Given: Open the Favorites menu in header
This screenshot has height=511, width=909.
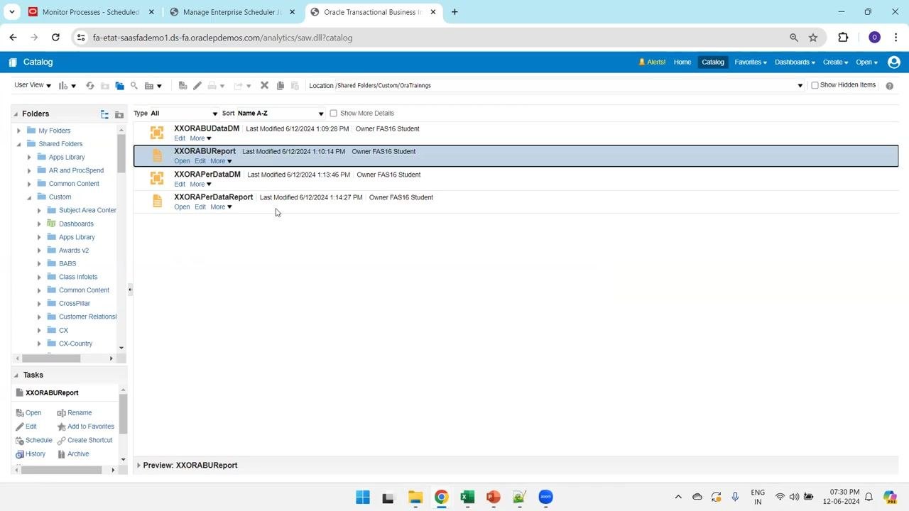Looking at the screenshot, I should coord(751,62).
